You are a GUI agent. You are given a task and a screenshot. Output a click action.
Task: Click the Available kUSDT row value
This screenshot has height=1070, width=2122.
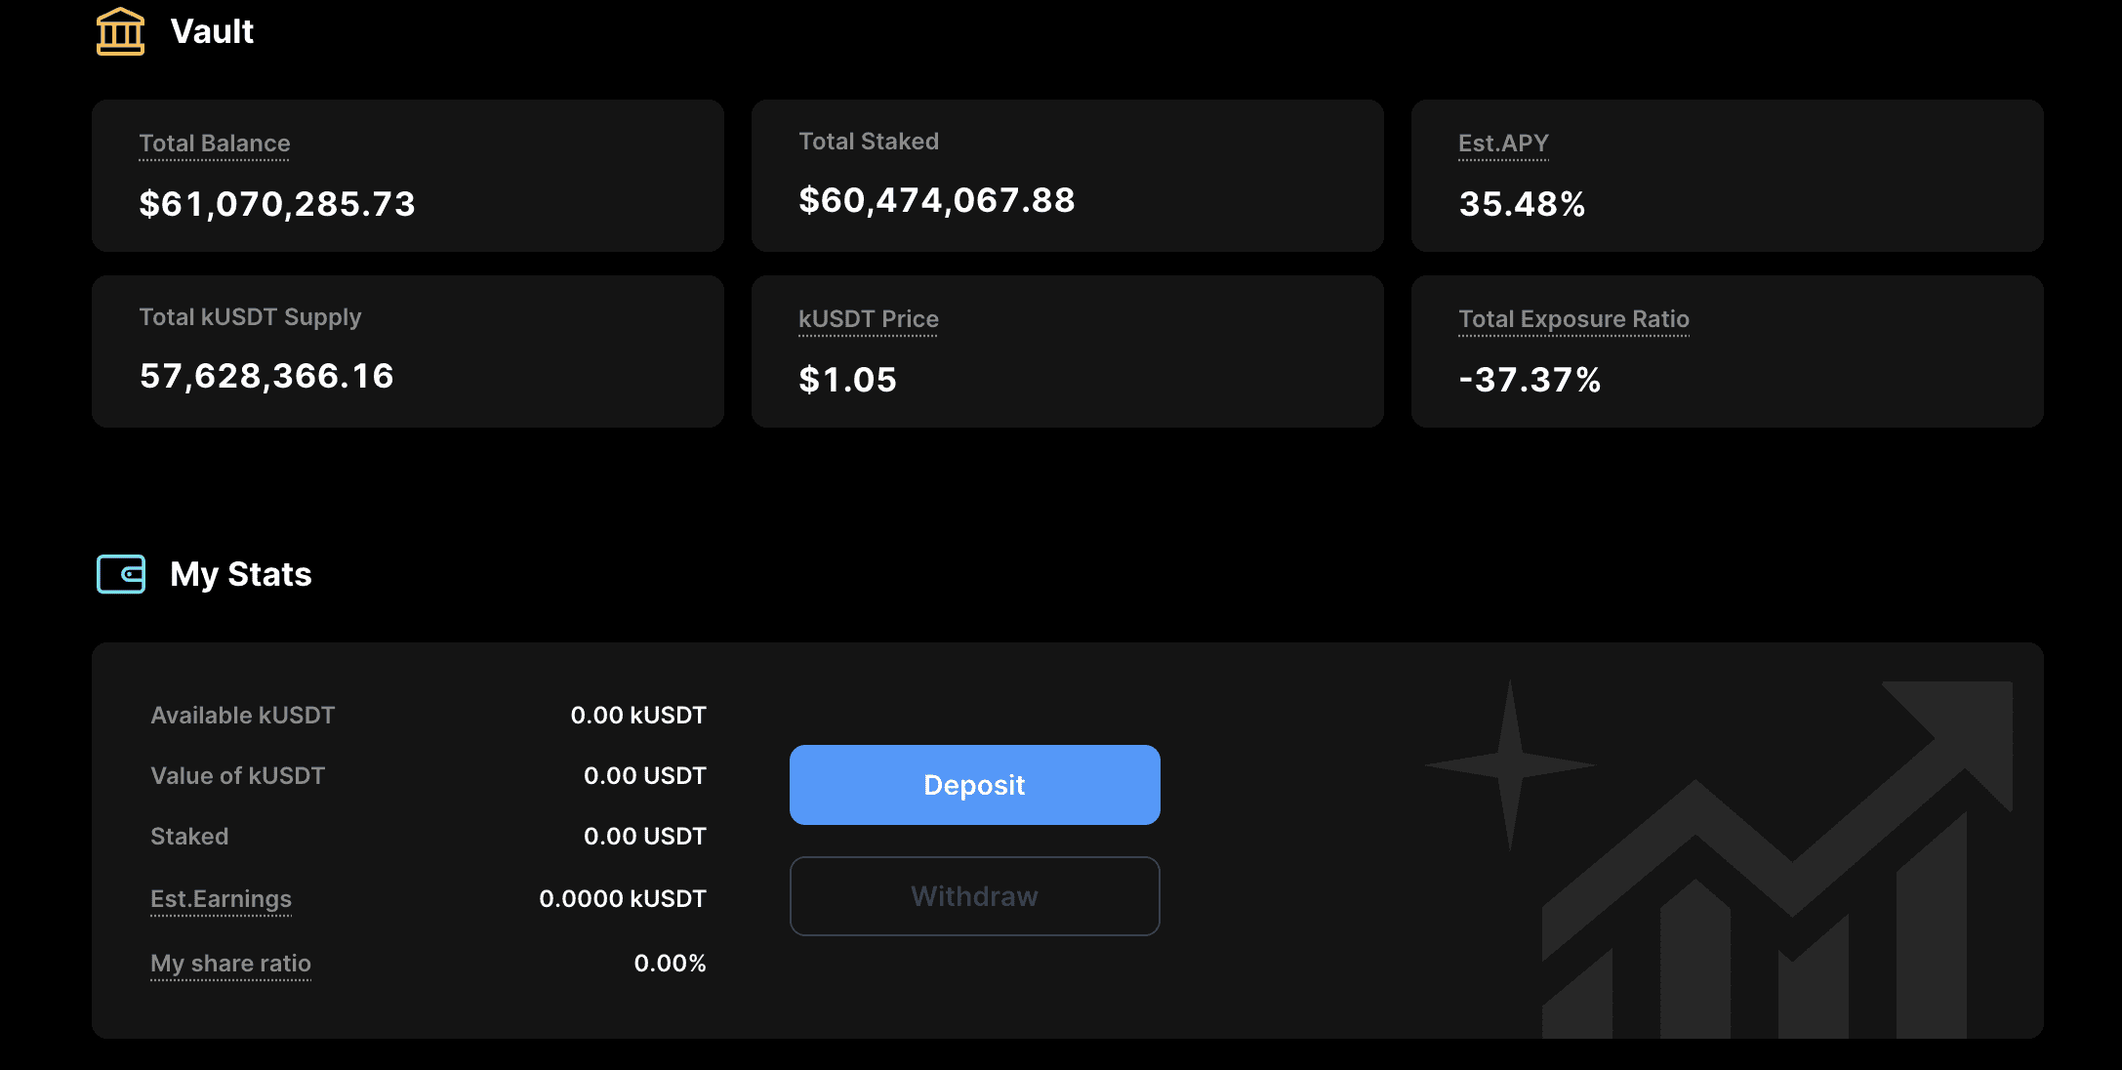pos(638,716)
